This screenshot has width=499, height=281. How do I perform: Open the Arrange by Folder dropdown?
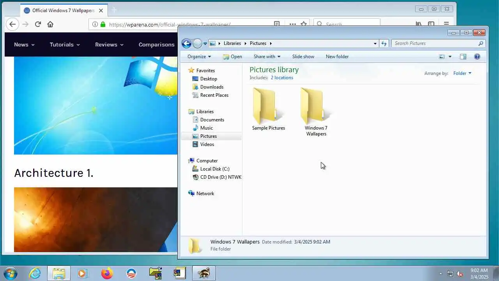point(462,73)
